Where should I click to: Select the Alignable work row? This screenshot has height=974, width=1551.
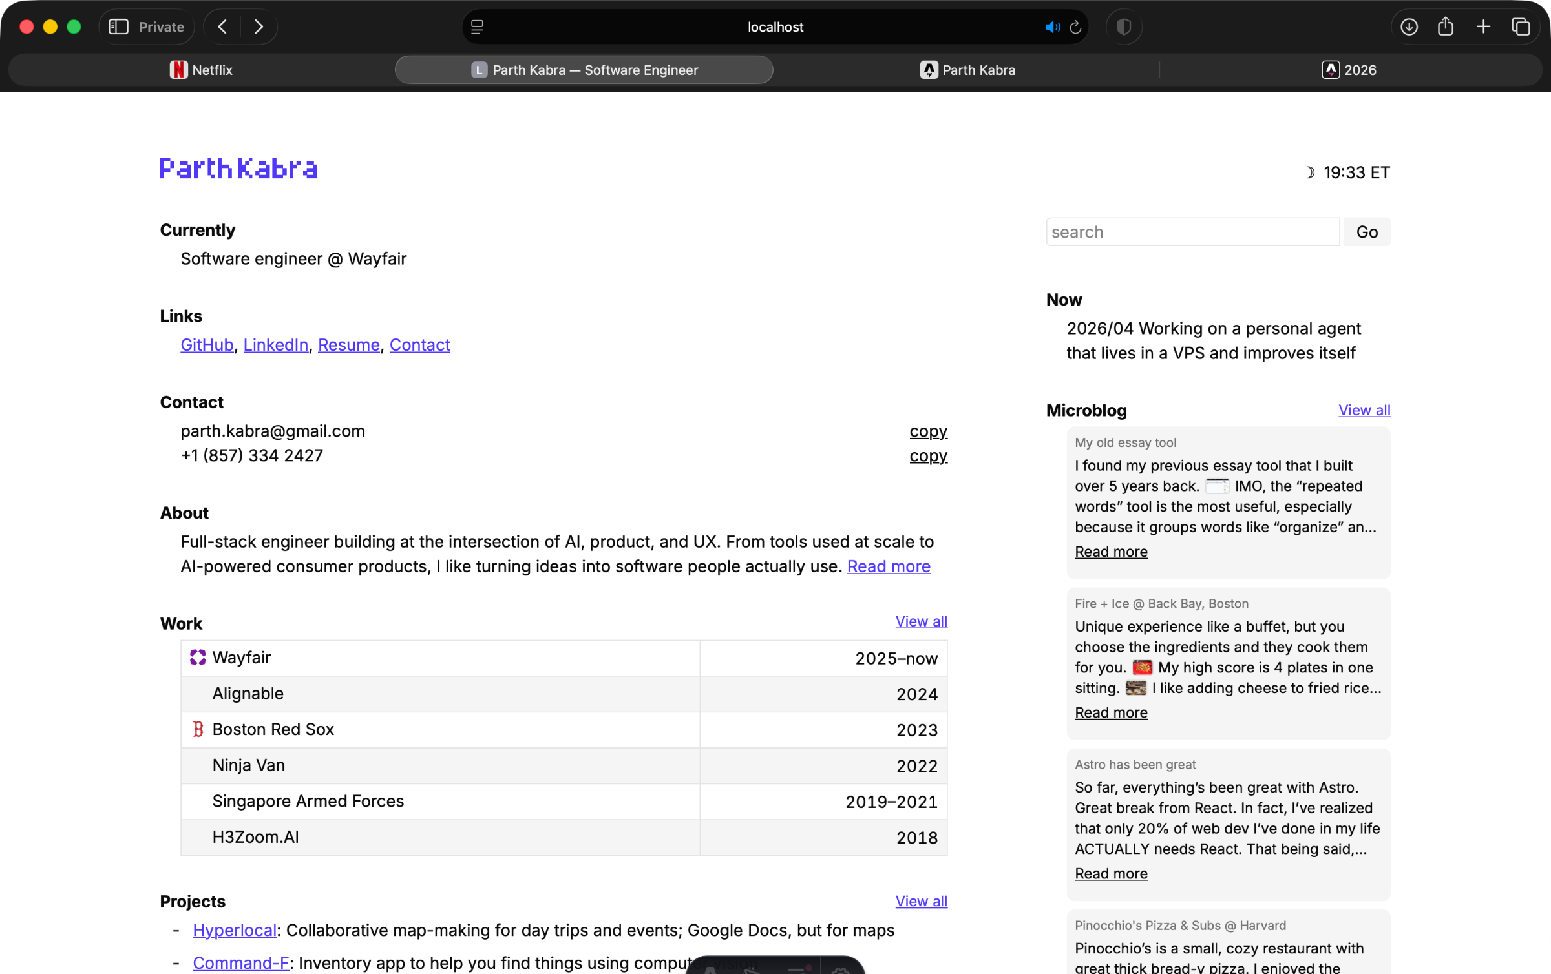coord(564,694)
